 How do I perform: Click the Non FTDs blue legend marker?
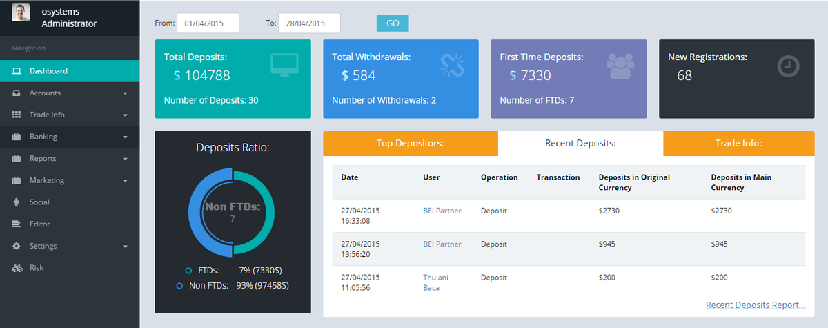pos(179,285)
